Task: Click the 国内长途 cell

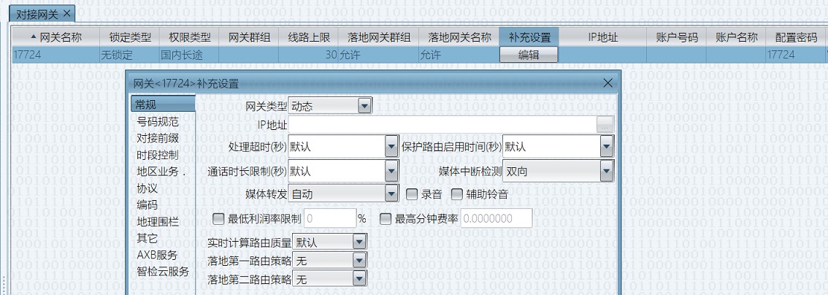Action: pos(190,54)
